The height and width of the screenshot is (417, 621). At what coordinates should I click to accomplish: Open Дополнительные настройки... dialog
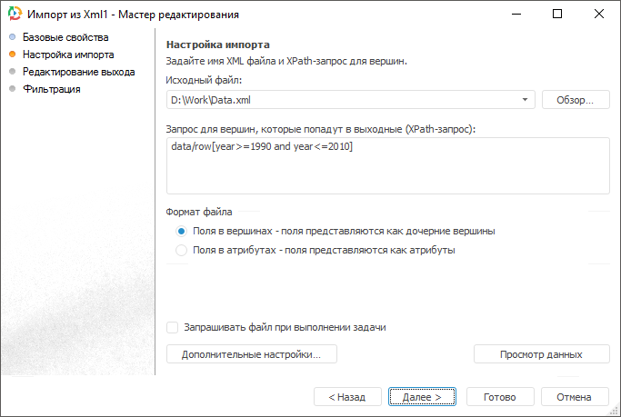pos(252,354)
